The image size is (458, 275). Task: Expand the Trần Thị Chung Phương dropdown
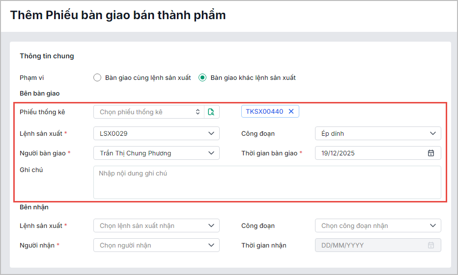pos(211,153)
